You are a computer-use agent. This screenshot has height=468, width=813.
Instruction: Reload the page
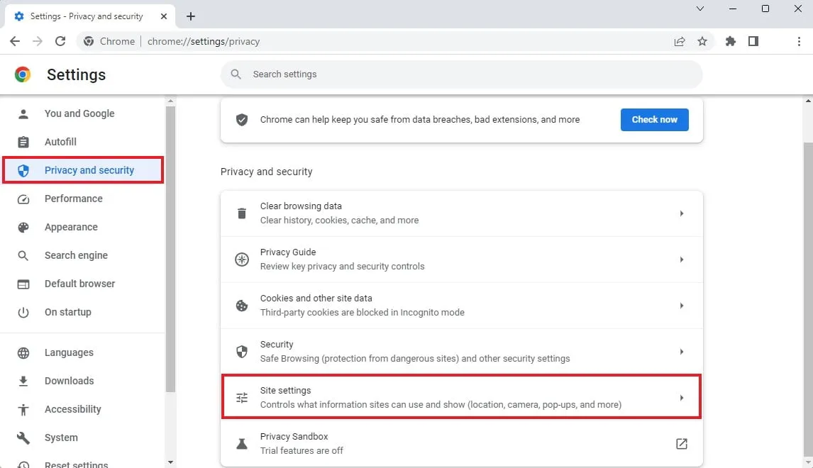[60, 41]
